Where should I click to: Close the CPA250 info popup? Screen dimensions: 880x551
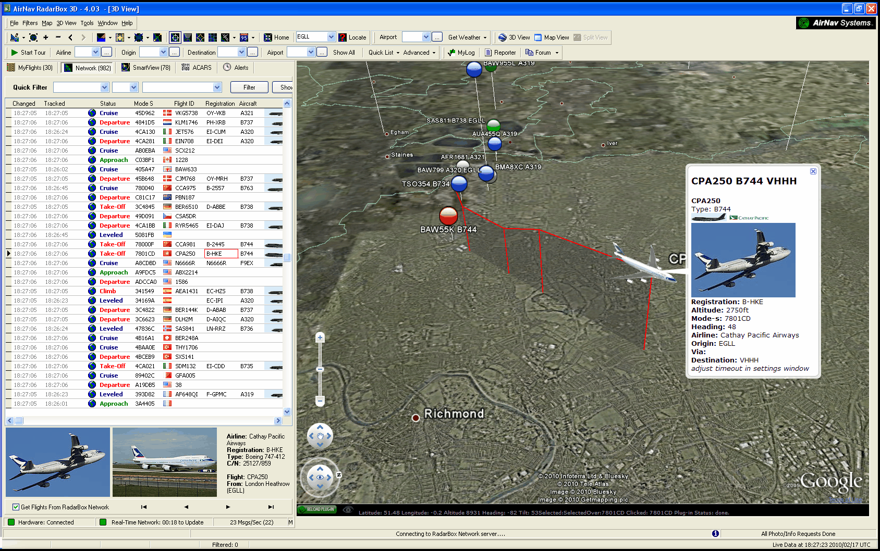coord(813,171)
